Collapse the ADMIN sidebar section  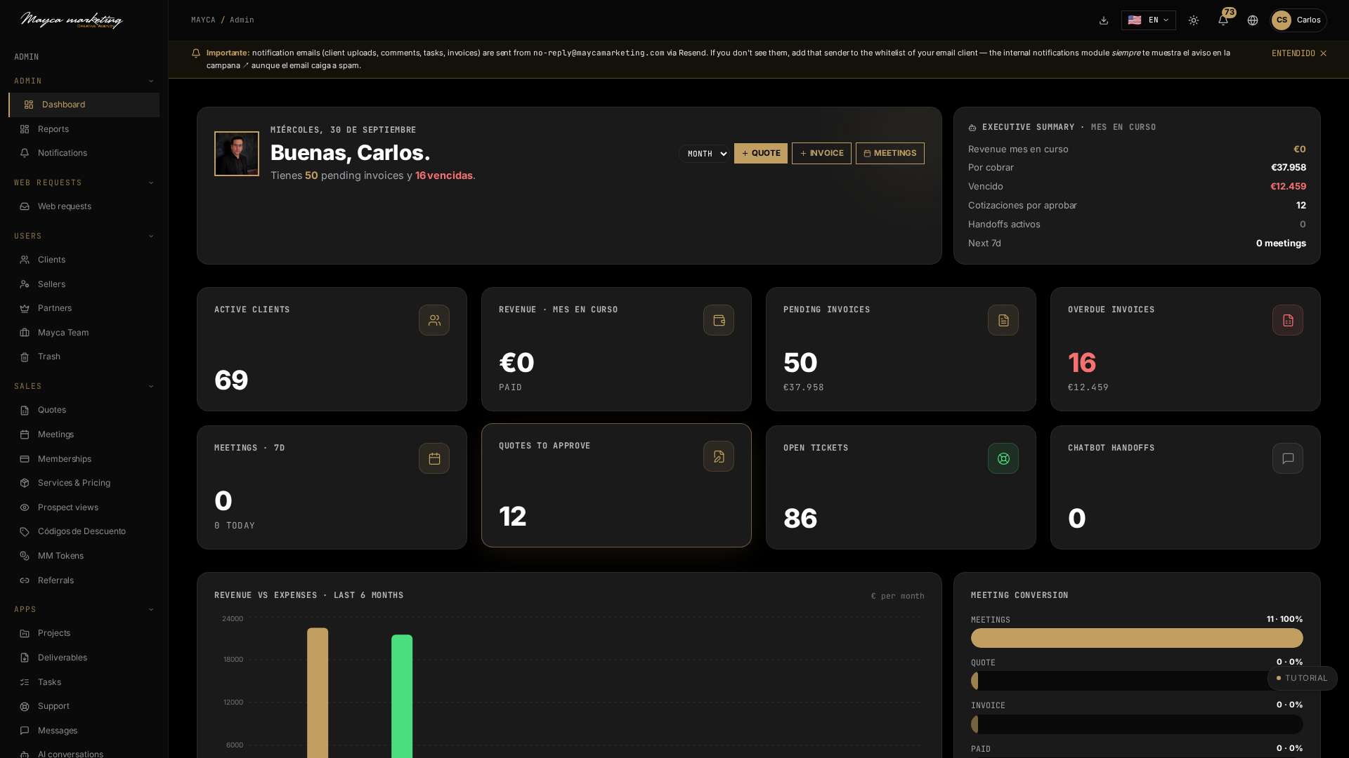pos(84,81)
